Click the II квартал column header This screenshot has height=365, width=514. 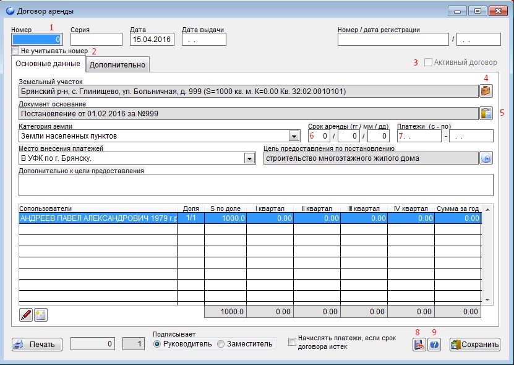[x=317, y=208]
